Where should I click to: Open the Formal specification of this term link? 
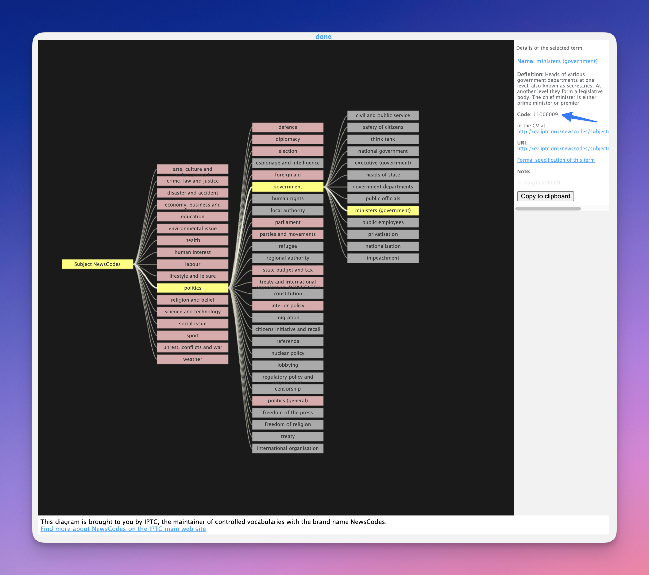coord(556,160)
